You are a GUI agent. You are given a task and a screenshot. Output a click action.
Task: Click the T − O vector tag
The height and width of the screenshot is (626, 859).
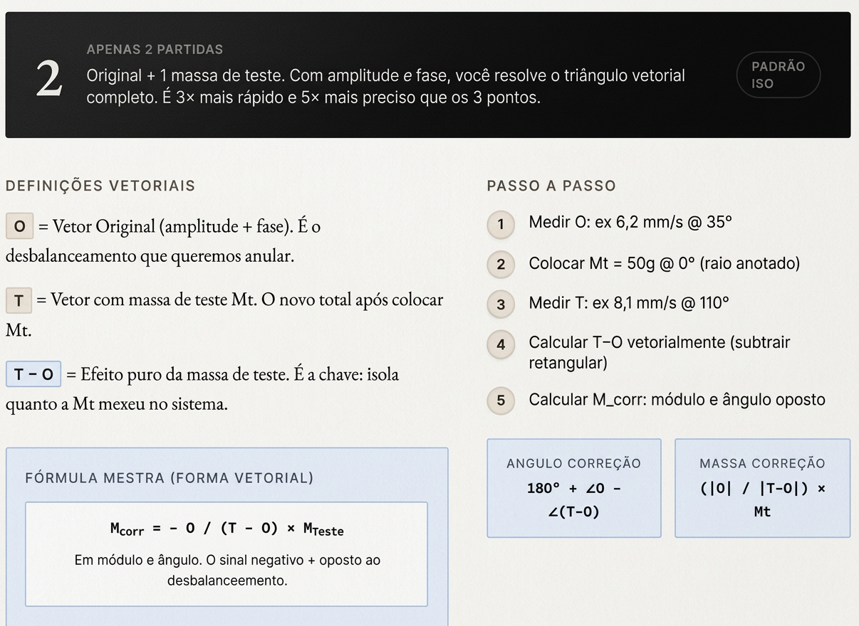point(33,374)
